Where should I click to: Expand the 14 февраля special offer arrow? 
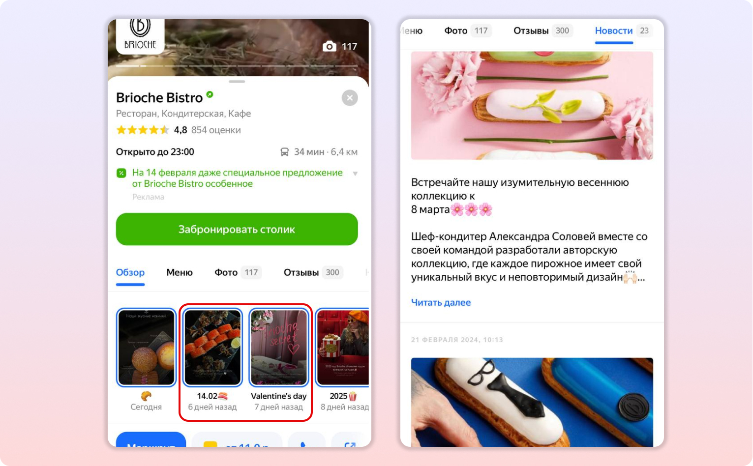355,174
